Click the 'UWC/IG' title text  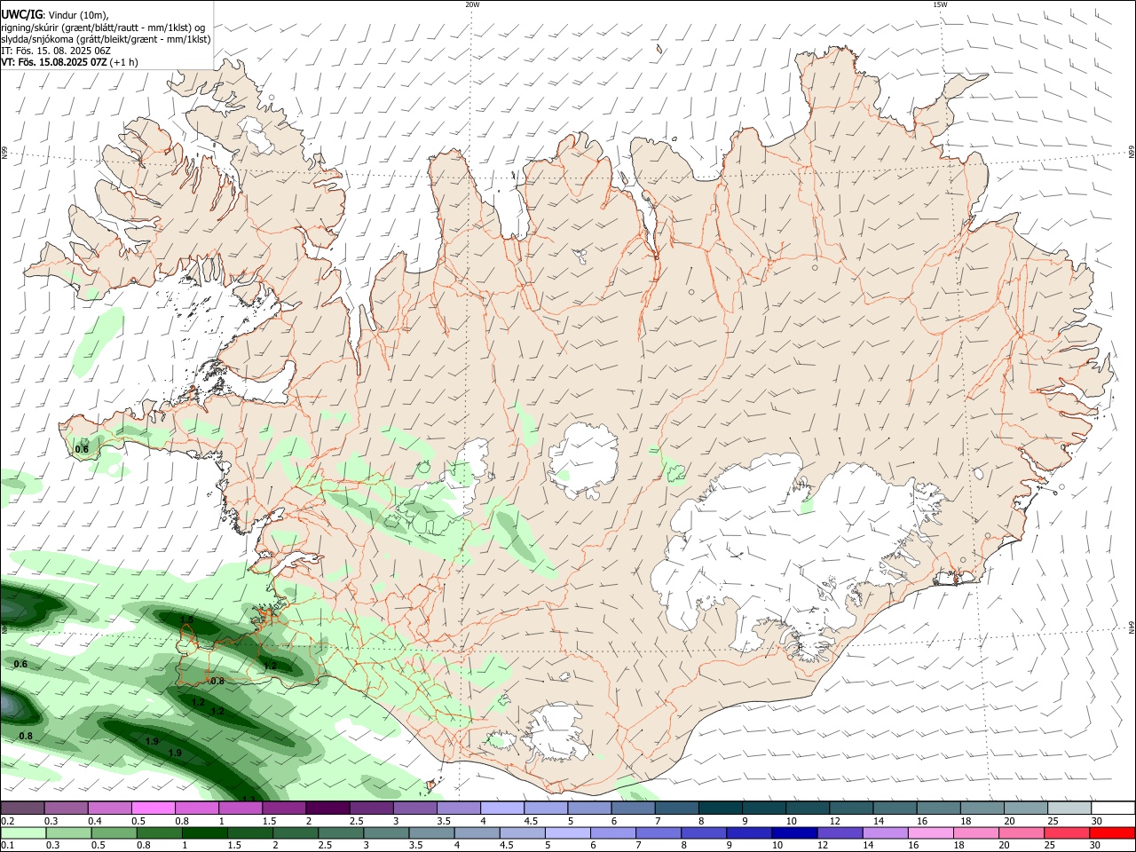tap(21, 14)
